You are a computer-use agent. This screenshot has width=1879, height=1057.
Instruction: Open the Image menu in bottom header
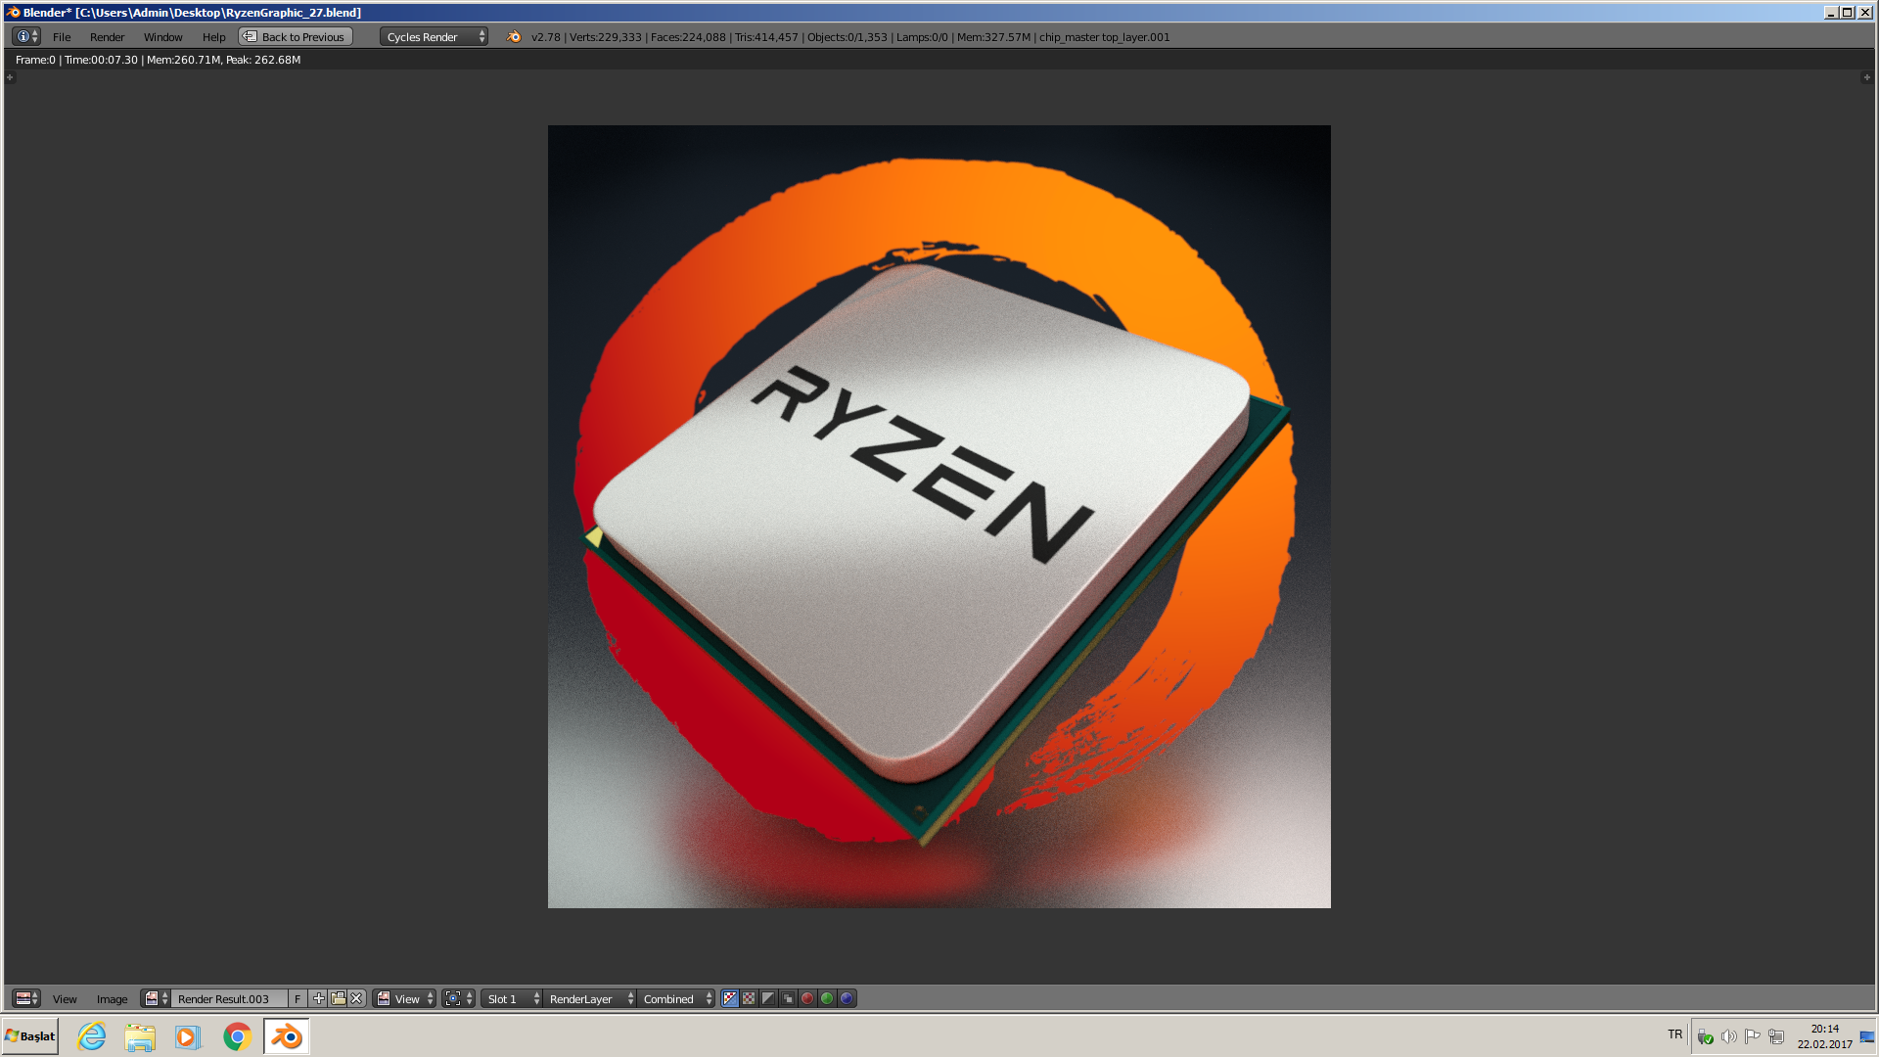click(x=112, y=999)
